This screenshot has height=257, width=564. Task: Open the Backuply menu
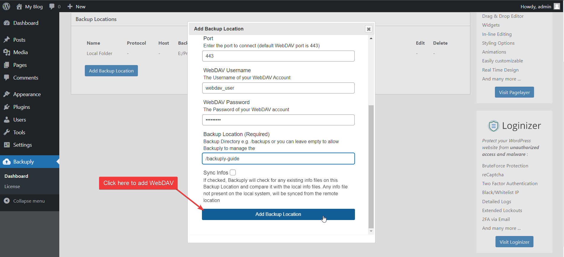point(30,162)
